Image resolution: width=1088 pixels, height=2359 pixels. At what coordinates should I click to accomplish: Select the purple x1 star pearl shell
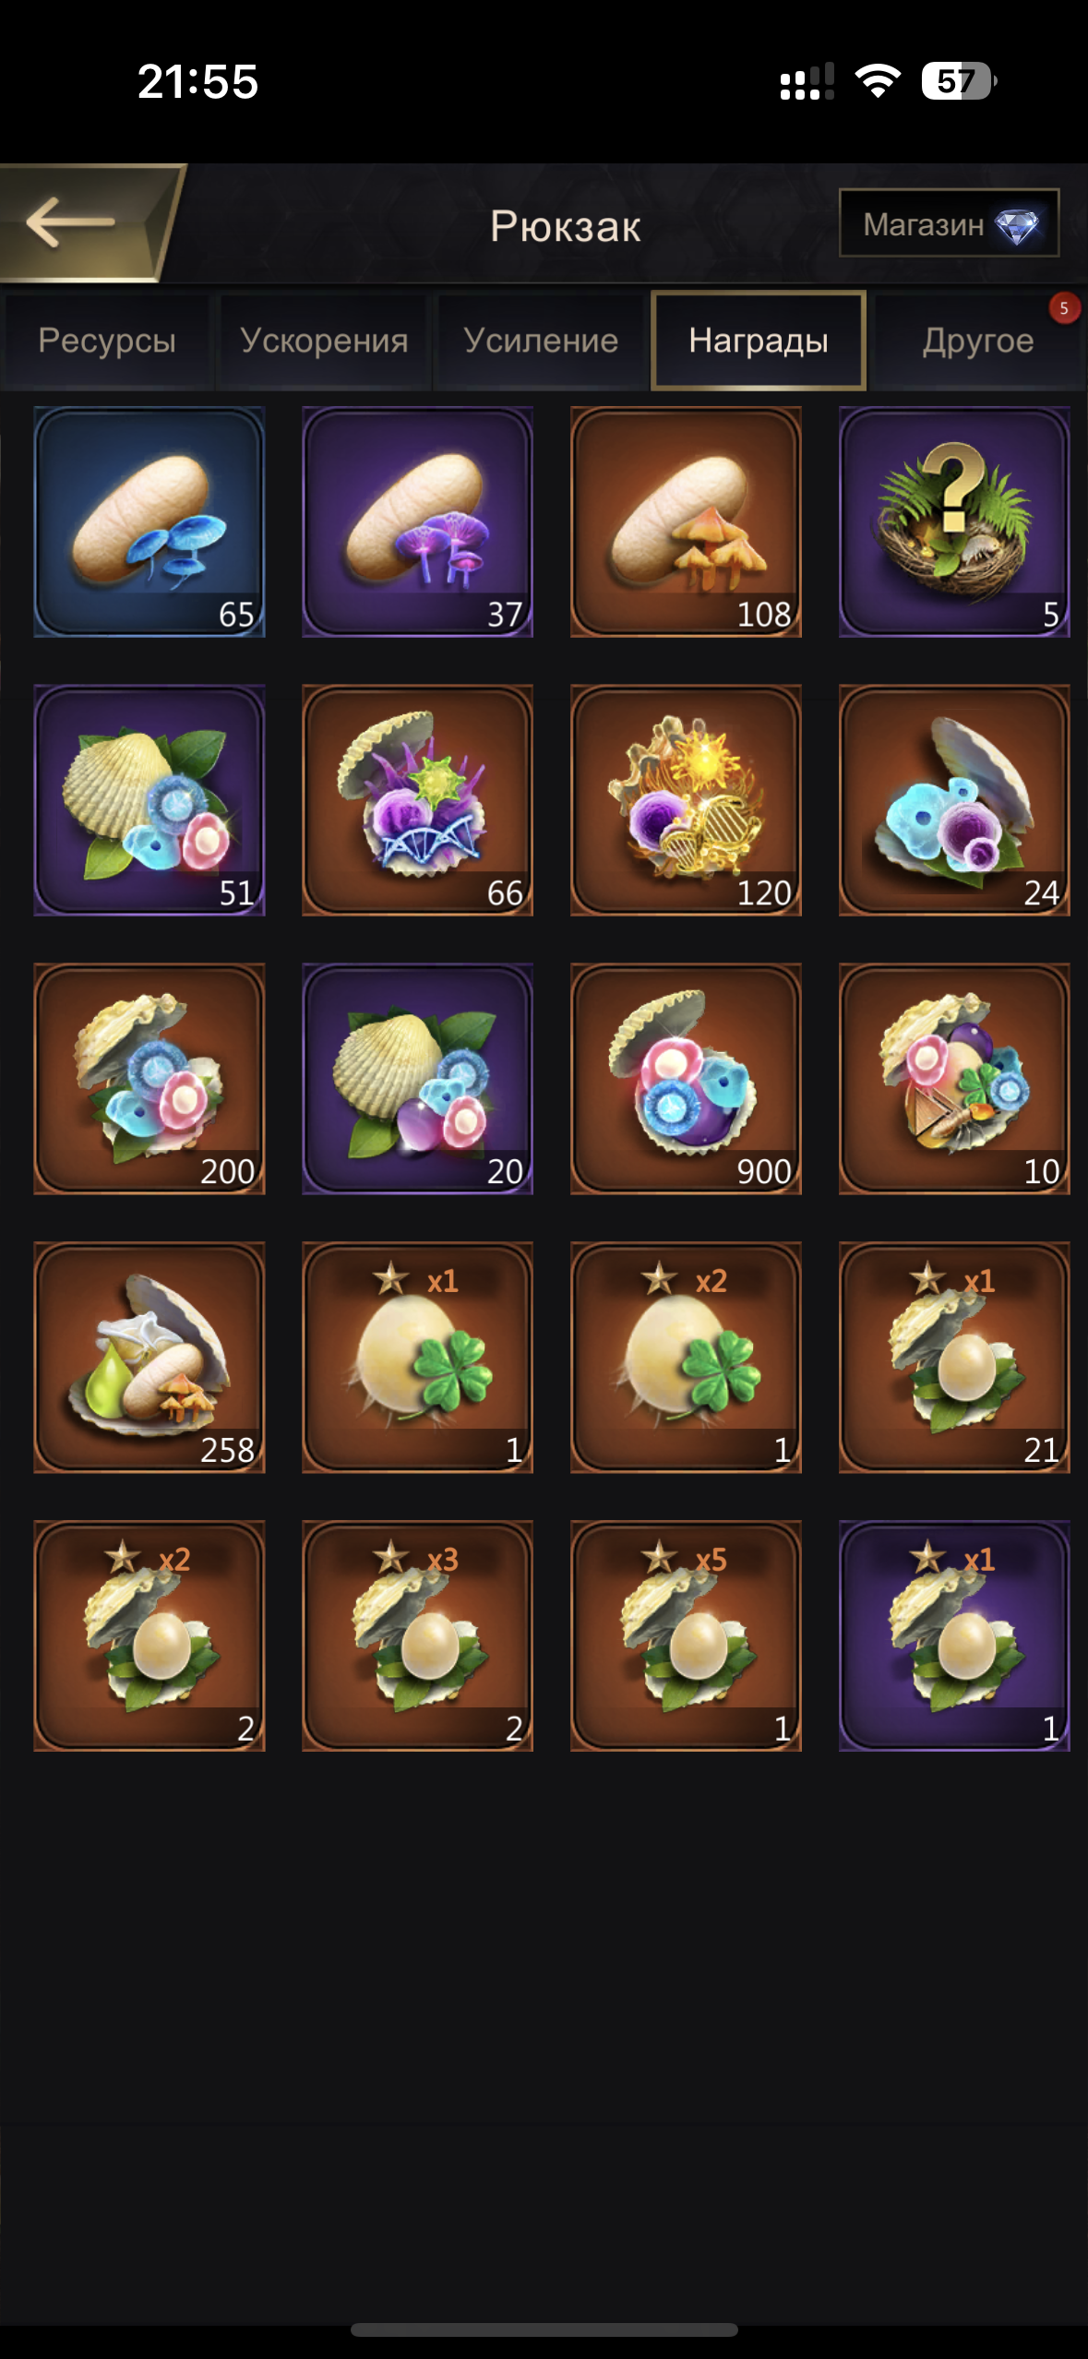click(x=954, y=1636)
